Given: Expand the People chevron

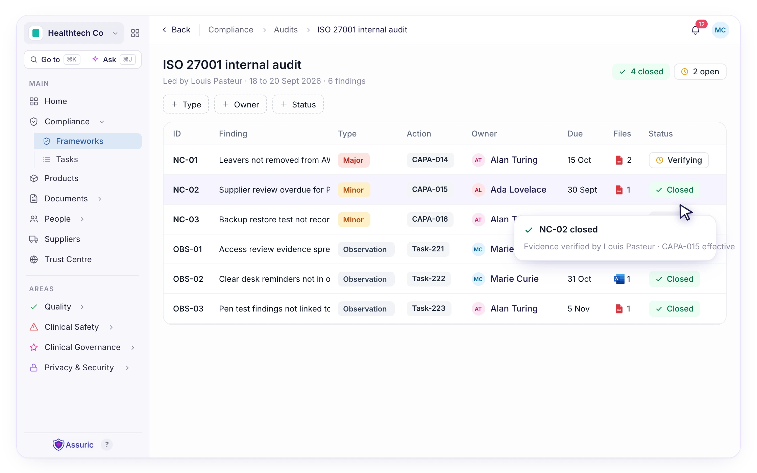Looking at the screenshot, I should pos(82,219).
